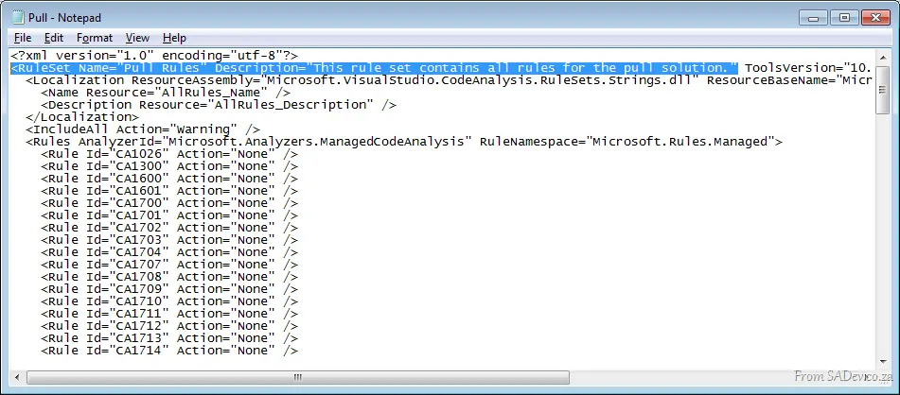Click the horizontal scrollbar left arrow
This screenshot has height=395, width=900.
pos(17,377)
